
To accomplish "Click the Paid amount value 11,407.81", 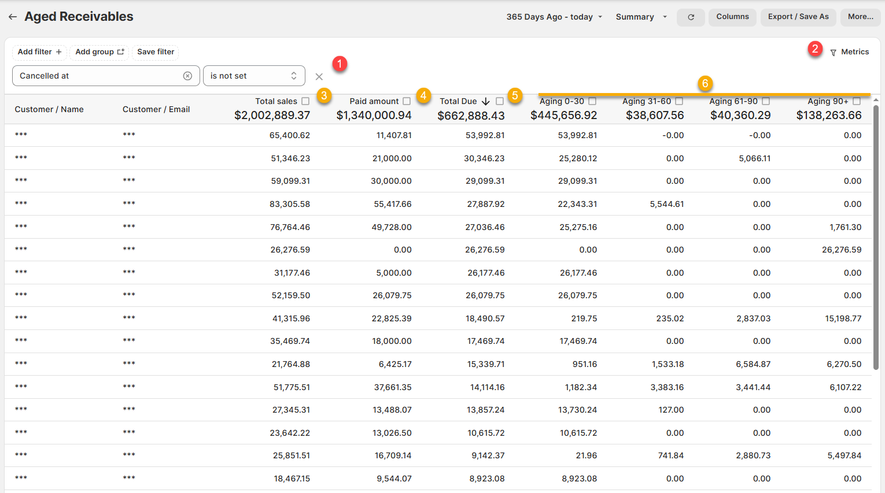I will pyautogui.click(x=394, y=135).
